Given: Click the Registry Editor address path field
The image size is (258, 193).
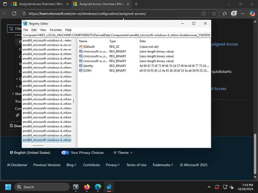Looking at the screenshot, I should pyautogui.click(x=116, y=35).
